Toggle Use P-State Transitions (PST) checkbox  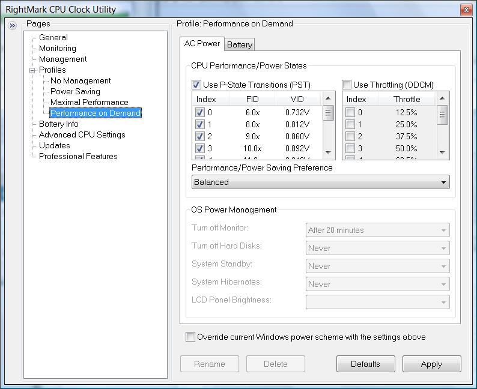click(196, 85)
